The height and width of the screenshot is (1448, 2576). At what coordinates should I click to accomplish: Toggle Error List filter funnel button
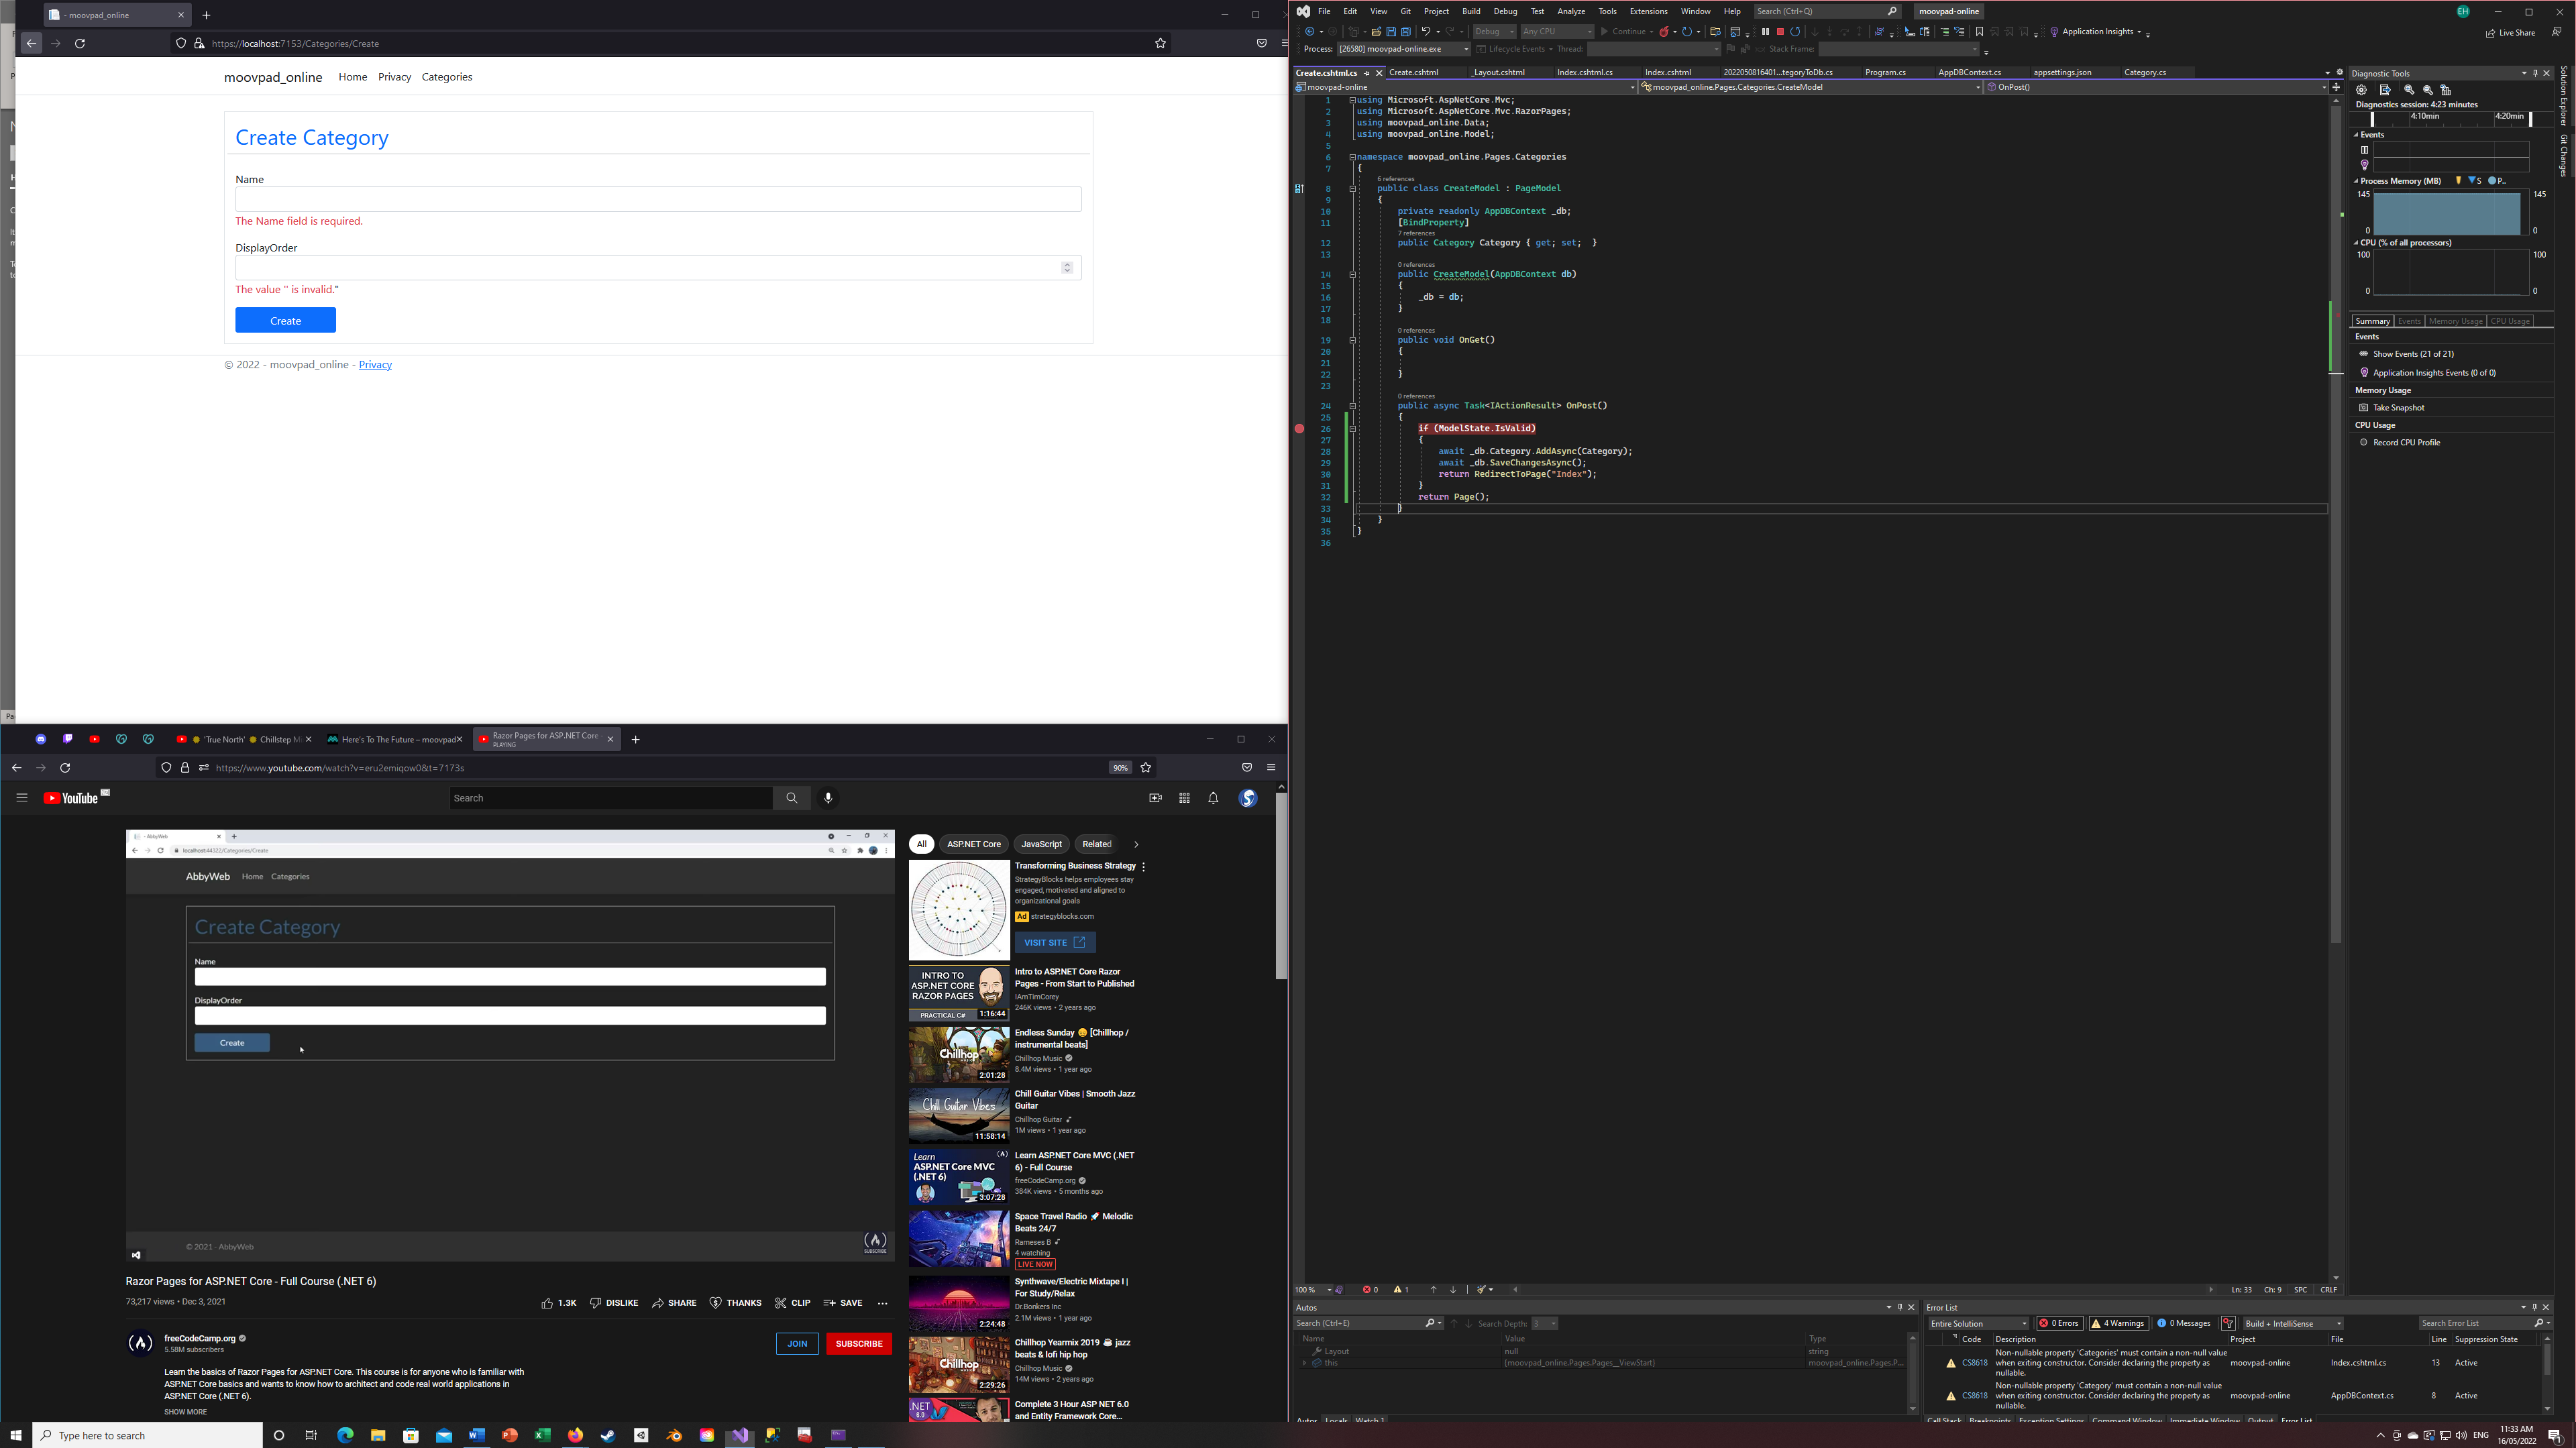[2228, 1323]
